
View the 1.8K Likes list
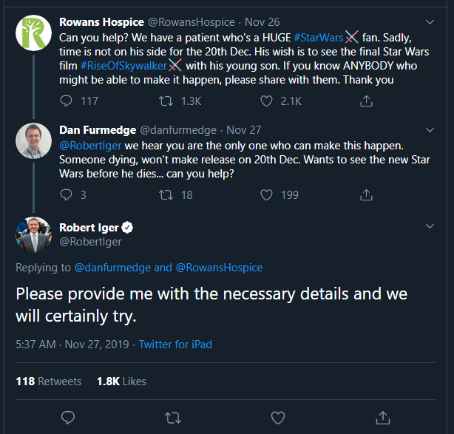(121, 382)
